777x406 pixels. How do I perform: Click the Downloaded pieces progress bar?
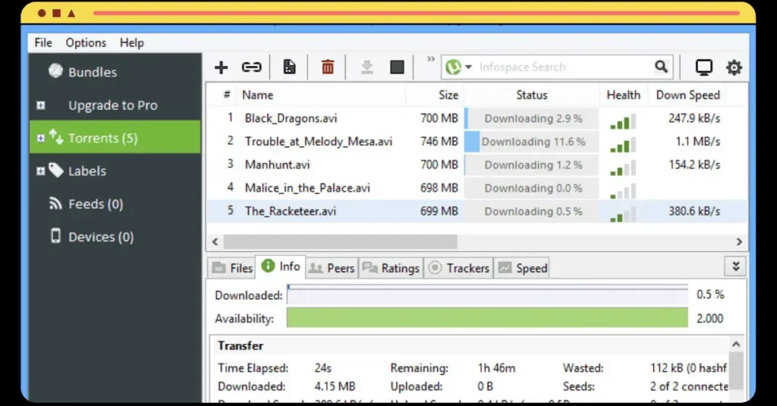(x=487, y=294)
